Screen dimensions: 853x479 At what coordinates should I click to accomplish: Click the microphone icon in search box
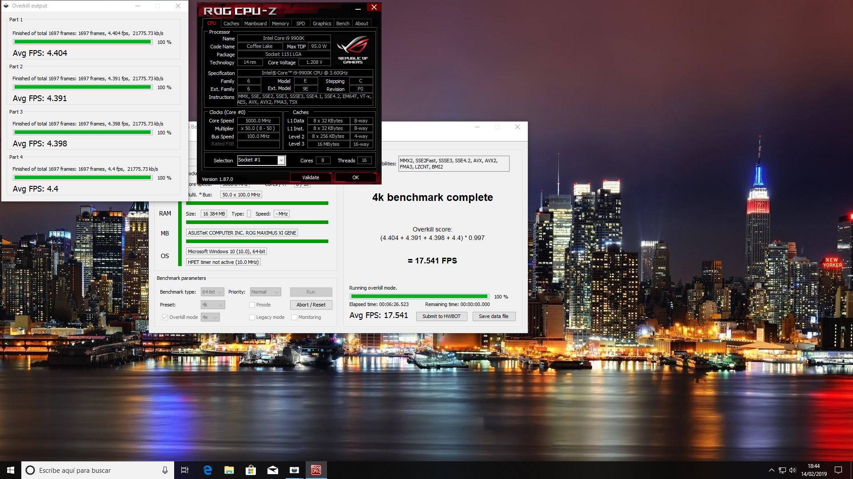[165, 470]
